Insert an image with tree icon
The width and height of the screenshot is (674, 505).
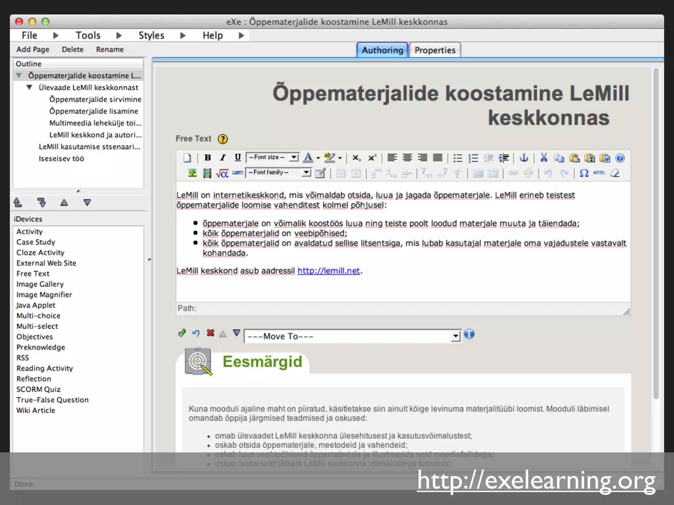click(192, 173)
